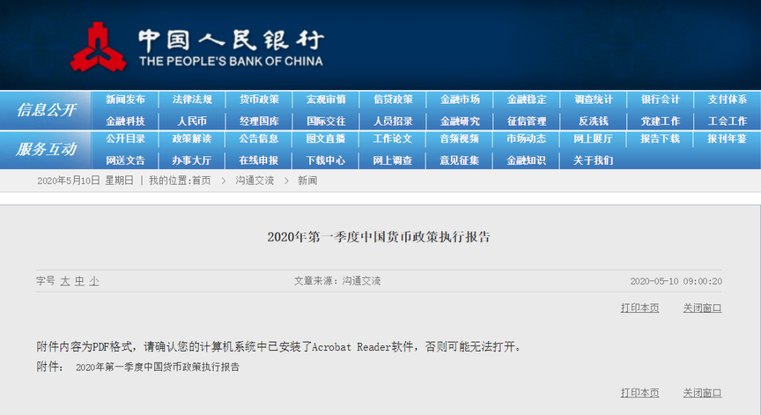Click the top 打印本页 link
Screen dimensions: 761x415
[640, 308]
